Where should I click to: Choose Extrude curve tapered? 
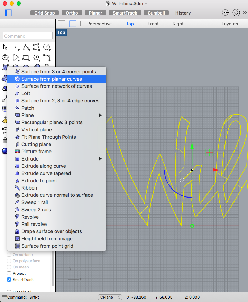click(57, 173)
